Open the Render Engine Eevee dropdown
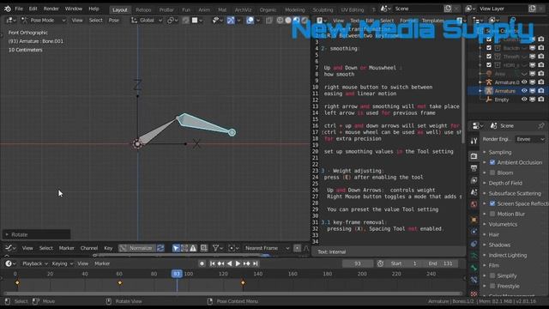Image resolution: width=549 pixels, height=309 pixels. click(x=530, y=139)
